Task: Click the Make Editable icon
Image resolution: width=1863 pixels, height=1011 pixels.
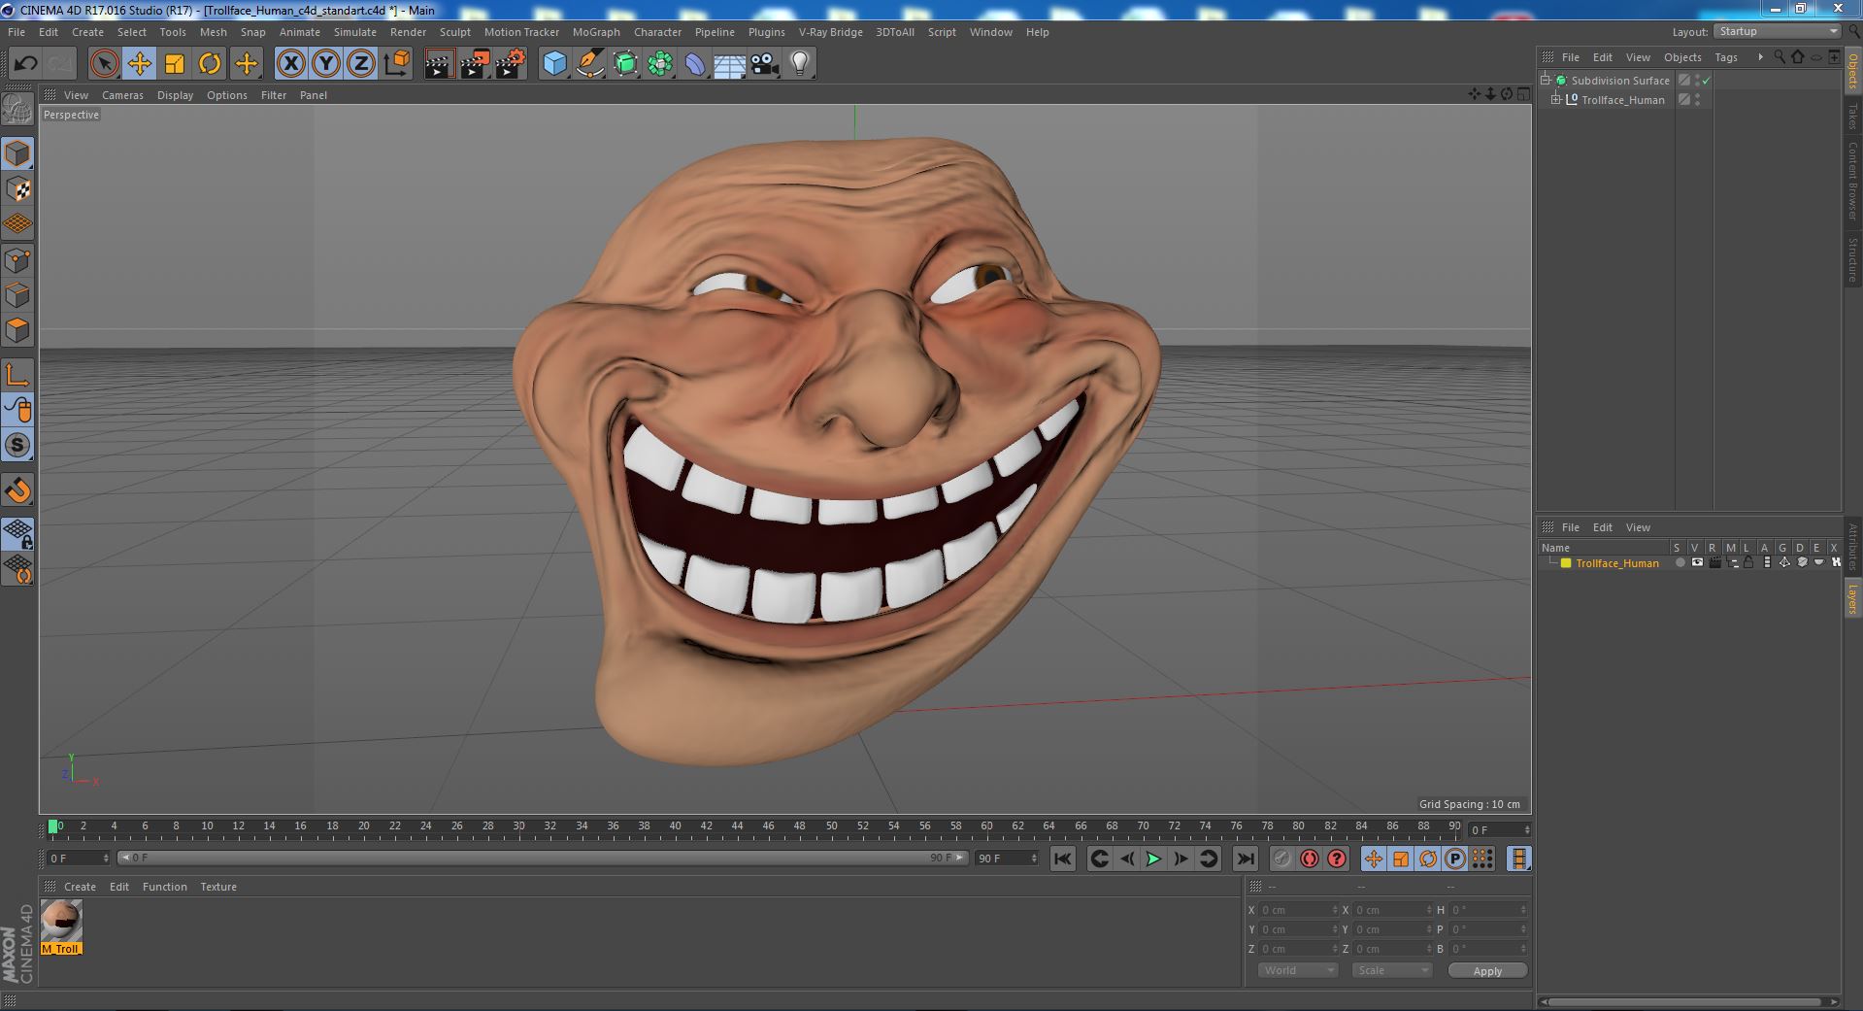Action: pos(17,110)
